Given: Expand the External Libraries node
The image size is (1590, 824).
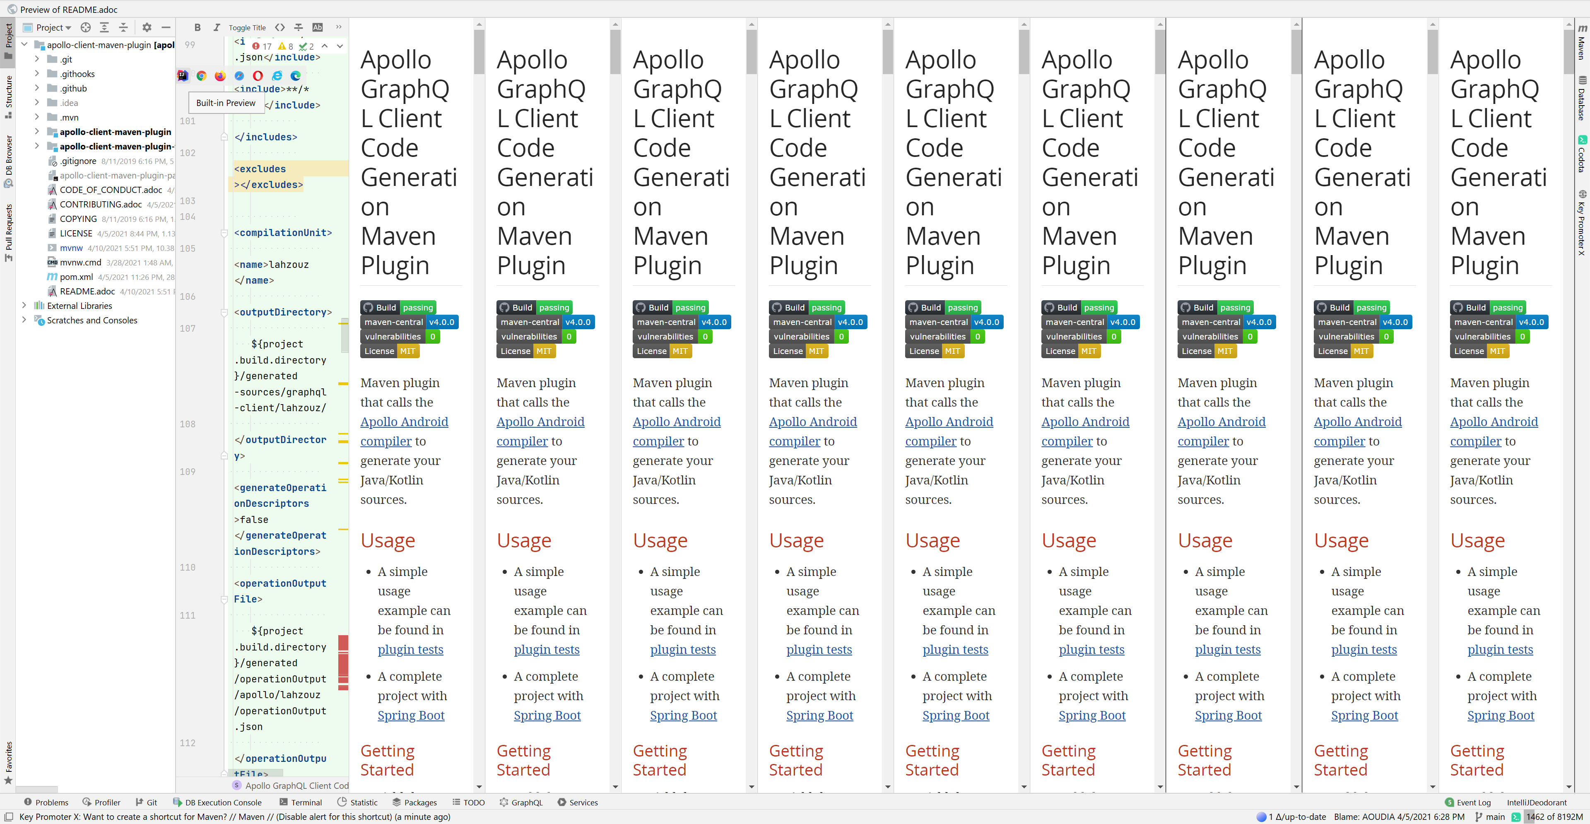Looking at the screenshot, I should [24, 306].
